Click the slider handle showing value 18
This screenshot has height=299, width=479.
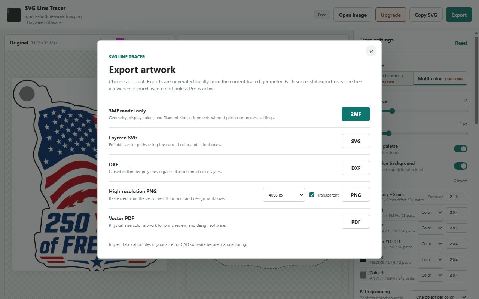[x=392, y=111]
